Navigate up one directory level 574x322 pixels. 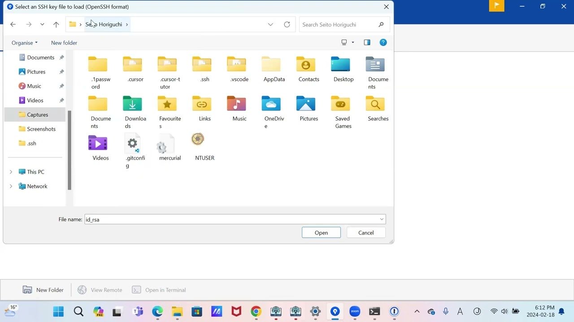[x=56, y=25]
